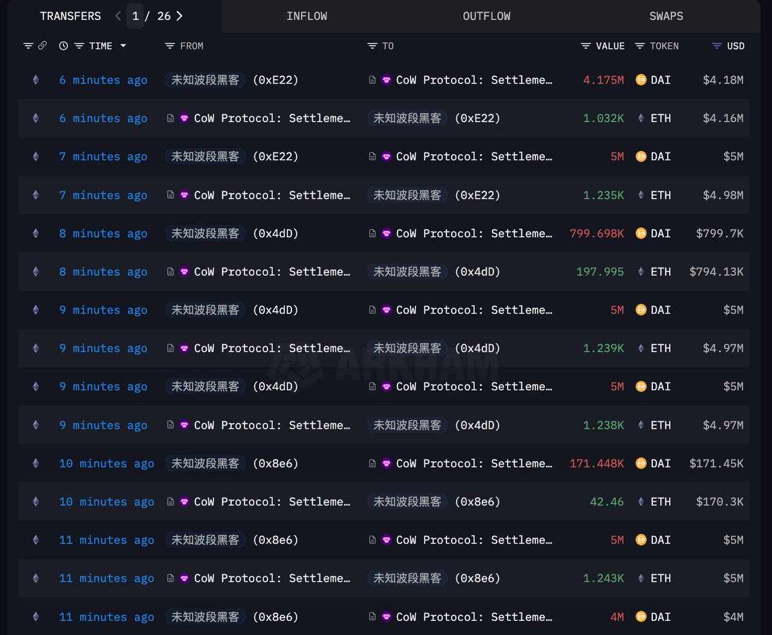Click the page number field showing 1
The image size is (772, 635).
click(x=136, y=16)
